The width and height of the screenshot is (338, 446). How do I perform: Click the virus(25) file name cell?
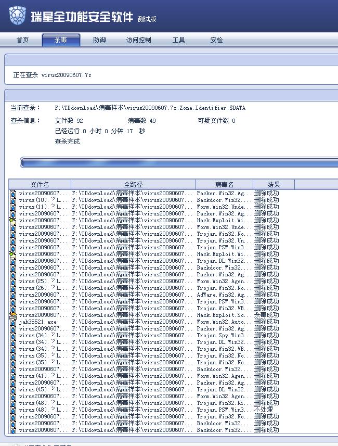pos(44,282)
